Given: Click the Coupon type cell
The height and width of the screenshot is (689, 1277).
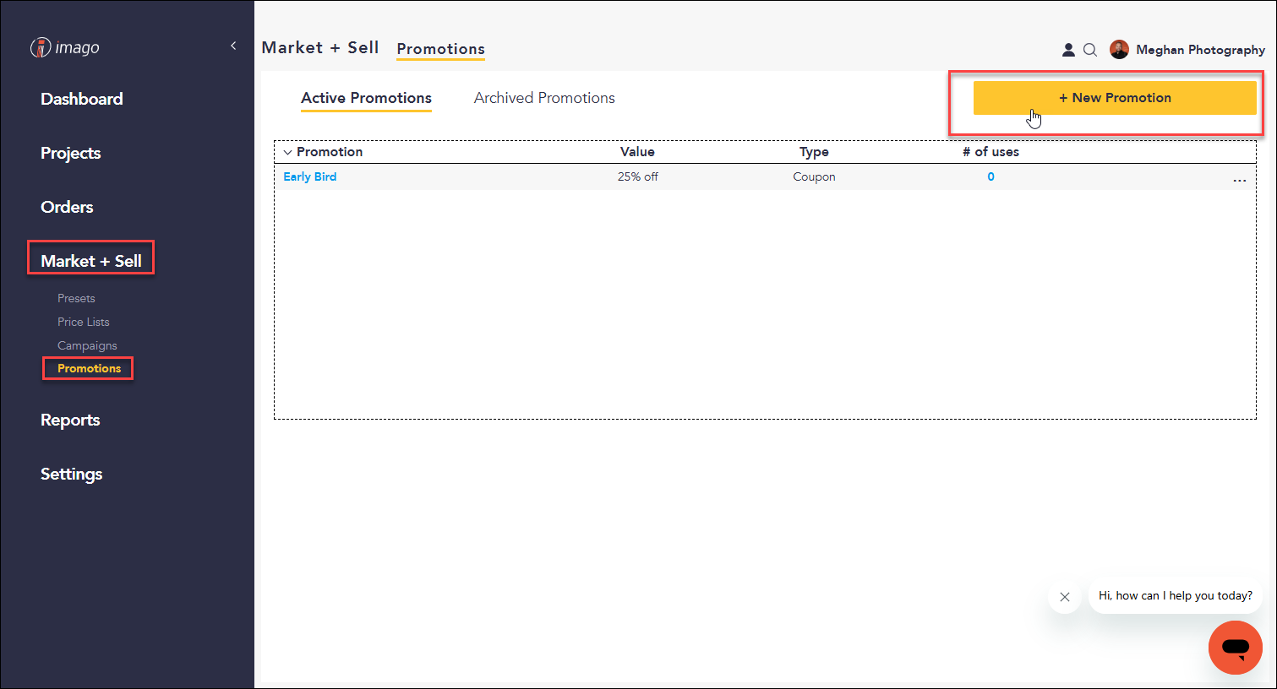Looking at the screenshot, I should point(814,176).
